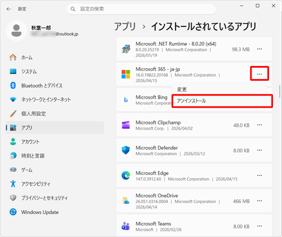Select the Bluetooth とデバイス icon

pos(13,86)
